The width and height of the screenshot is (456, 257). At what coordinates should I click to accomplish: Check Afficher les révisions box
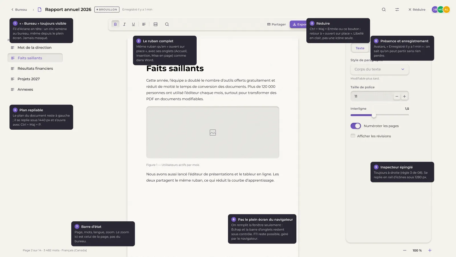(353, 136)
